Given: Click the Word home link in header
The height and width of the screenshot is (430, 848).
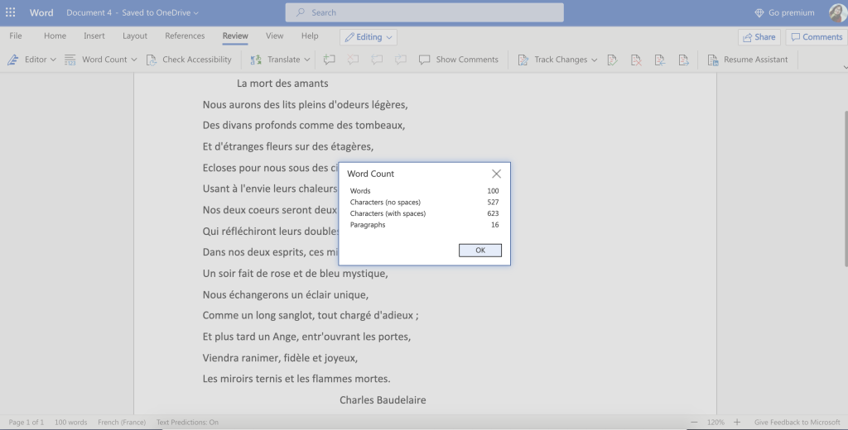Looking at the screenshot, I should 41,12.
